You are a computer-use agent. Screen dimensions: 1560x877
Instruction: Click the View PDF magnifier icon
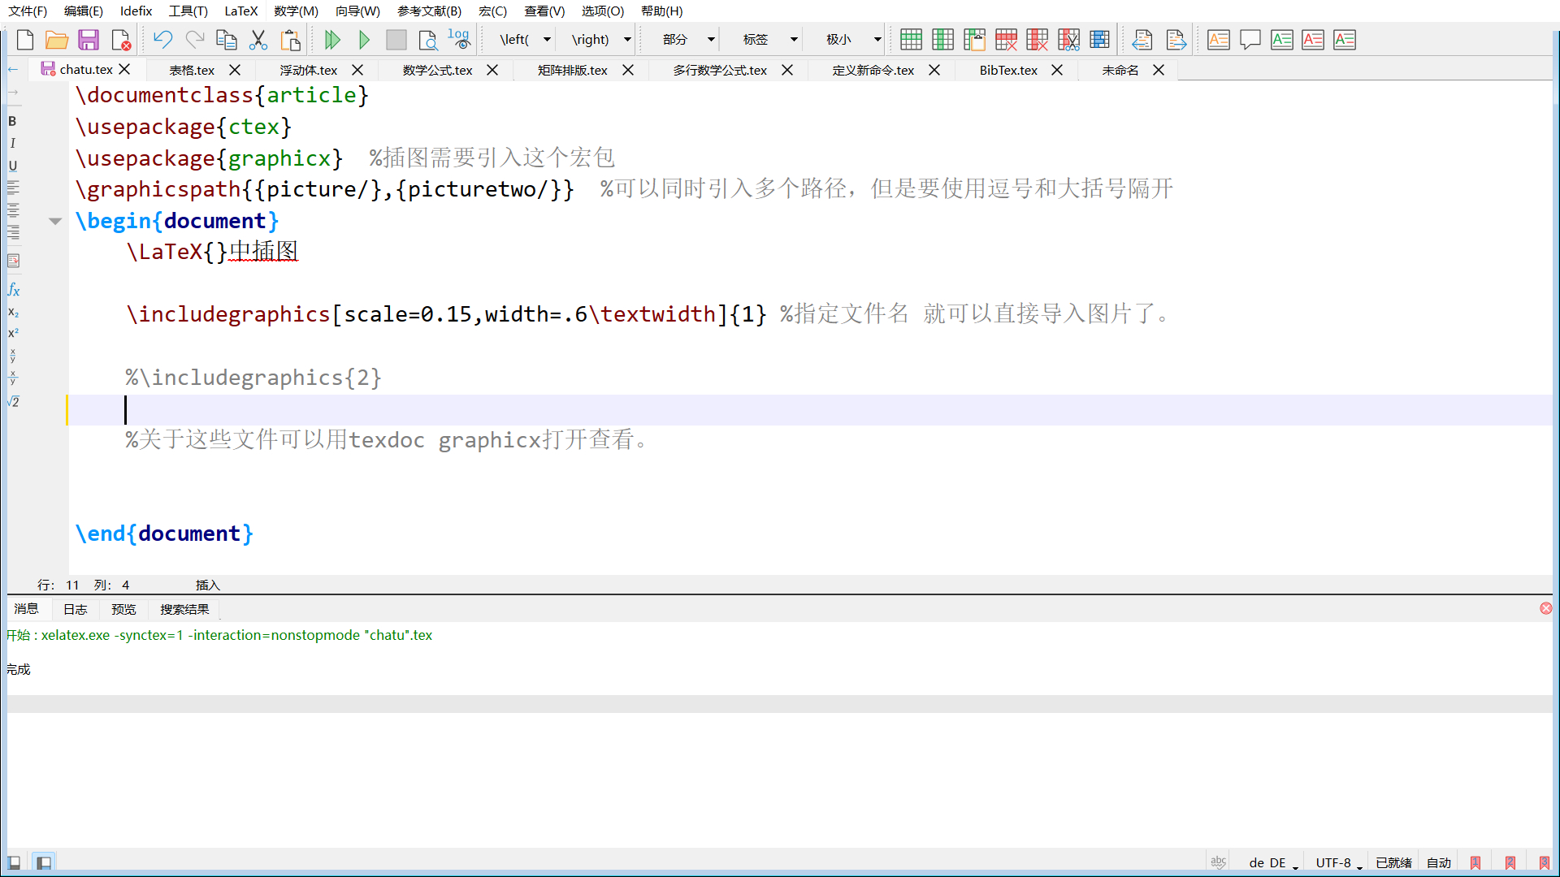427,40
